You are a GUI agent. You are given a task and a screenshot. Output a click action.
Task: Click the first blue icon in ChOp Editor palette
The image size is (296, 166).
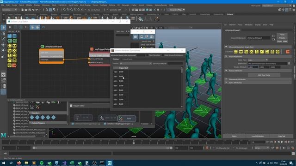coord(10,36)
